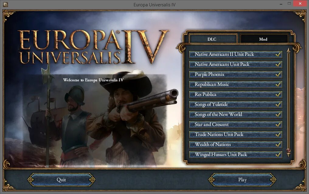Uncheck Winged Hussars Unit Pack checkmark

(x=278, y=155)
